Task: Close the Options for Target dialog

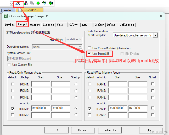Action: (161, 16)
